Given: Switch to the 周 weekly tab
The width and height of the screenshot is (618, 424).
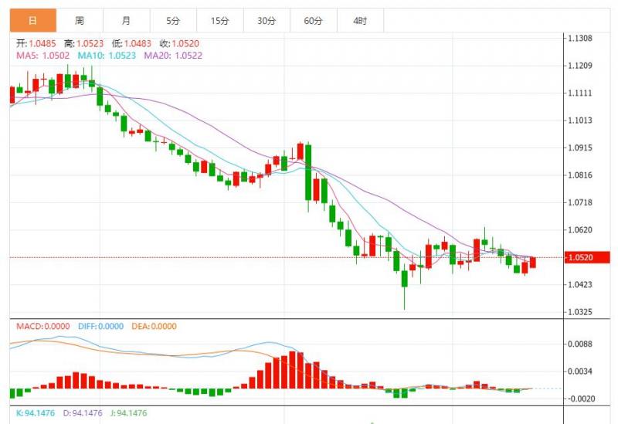Looking at the screenshot, I should coord(80,21).
